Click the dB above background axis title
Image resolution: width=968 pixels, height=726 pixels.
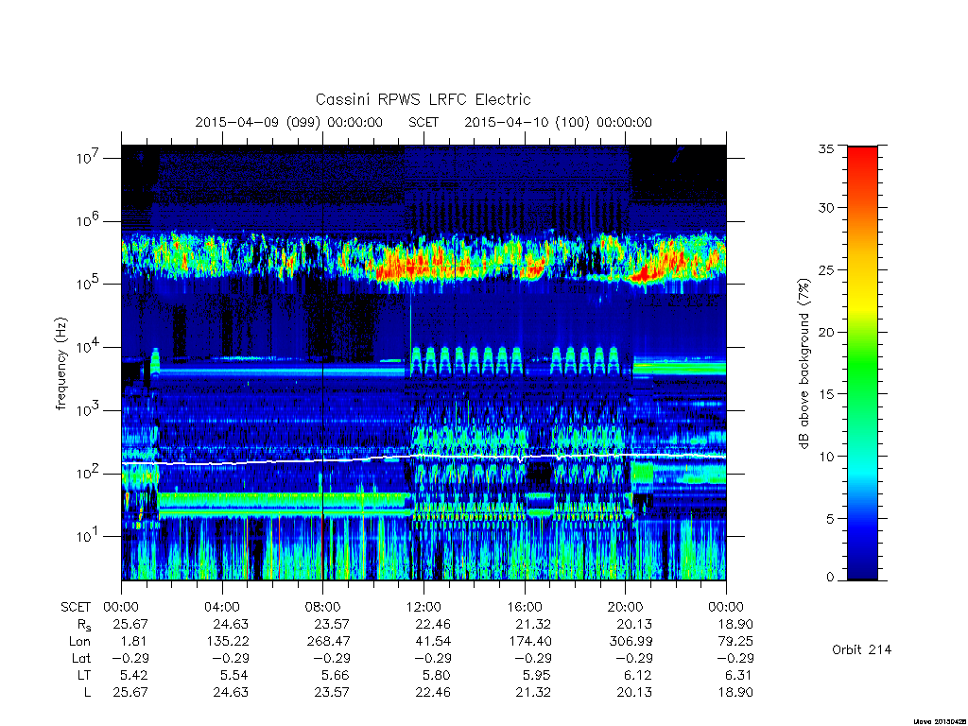click(x=804, y=364)
